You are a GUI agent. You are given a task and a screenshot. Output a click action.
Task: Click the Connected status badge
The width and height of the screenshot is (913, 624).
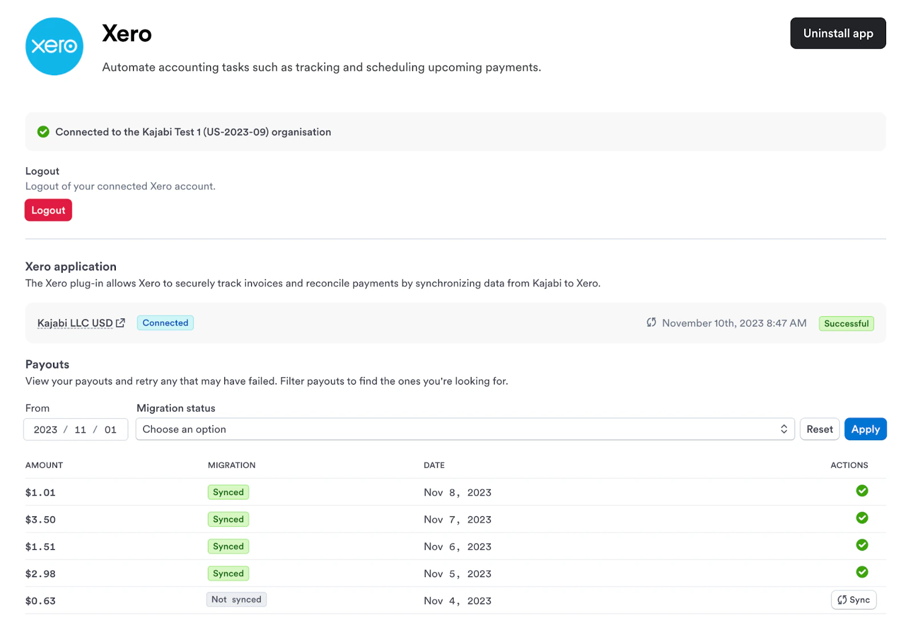[165, 323]
